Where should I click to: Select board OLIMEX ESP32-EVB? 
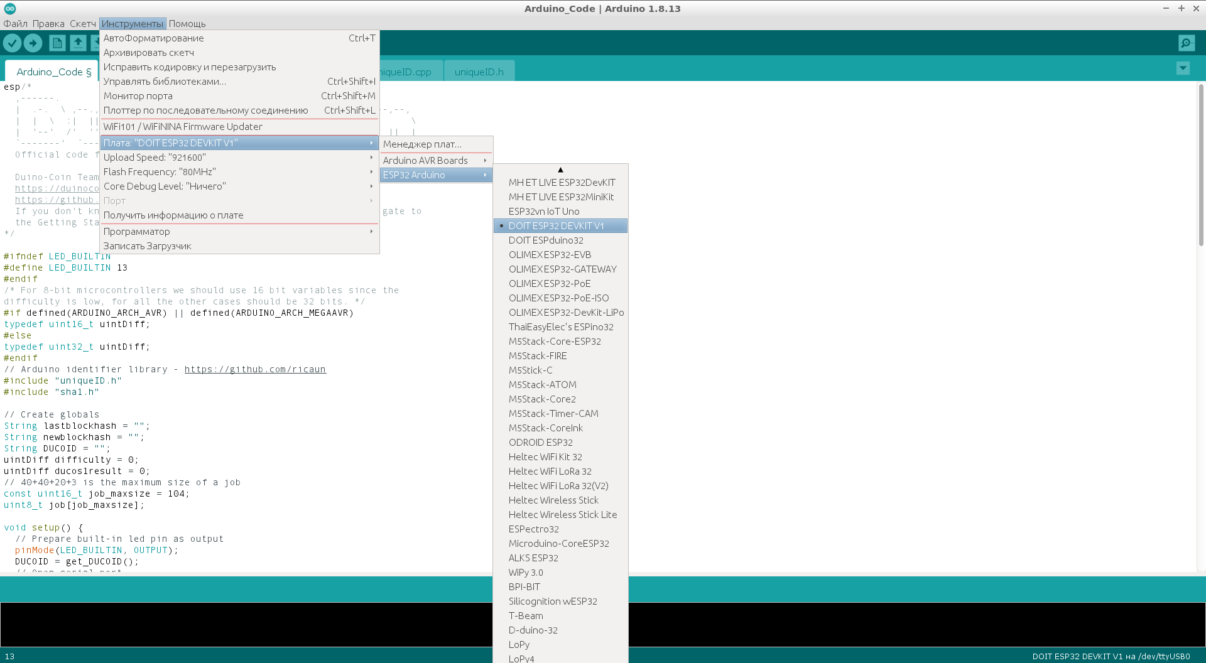point(560,254)
